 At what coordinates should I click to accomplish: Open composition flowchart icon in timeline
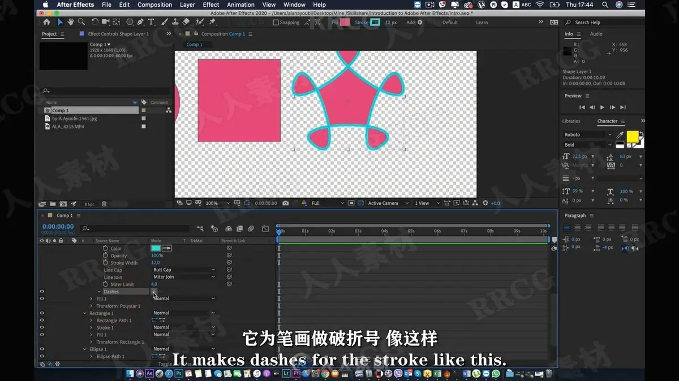(200, 229)
